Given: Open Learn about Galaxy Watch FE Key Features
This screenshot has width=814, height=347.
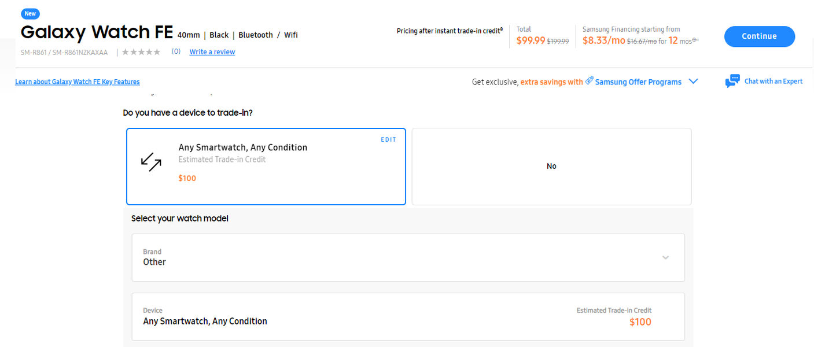Looking at the screenshot, I should pos(78,82).
